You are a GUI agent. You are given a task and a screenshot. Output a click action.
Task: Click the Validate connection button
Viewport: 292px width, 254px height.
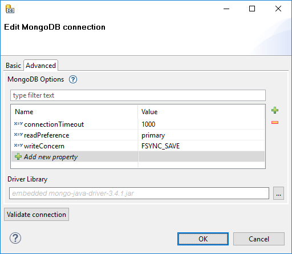click(x=36, y=215)
